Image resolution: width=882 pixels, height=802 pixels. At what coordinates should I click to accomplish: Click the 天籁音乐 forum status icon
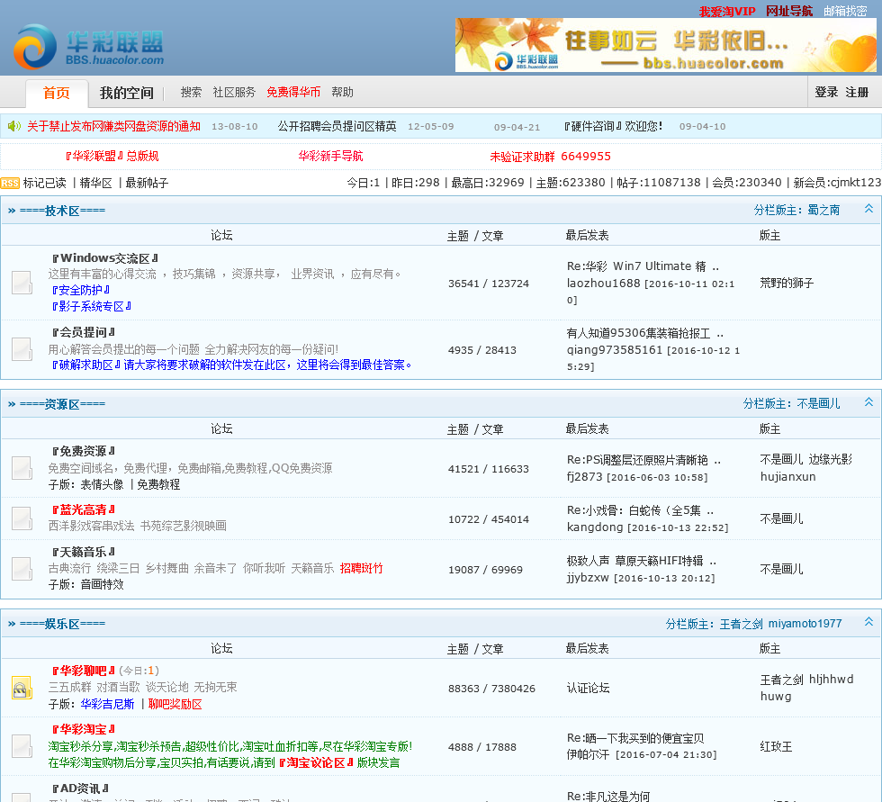click(x=22, y=569)
